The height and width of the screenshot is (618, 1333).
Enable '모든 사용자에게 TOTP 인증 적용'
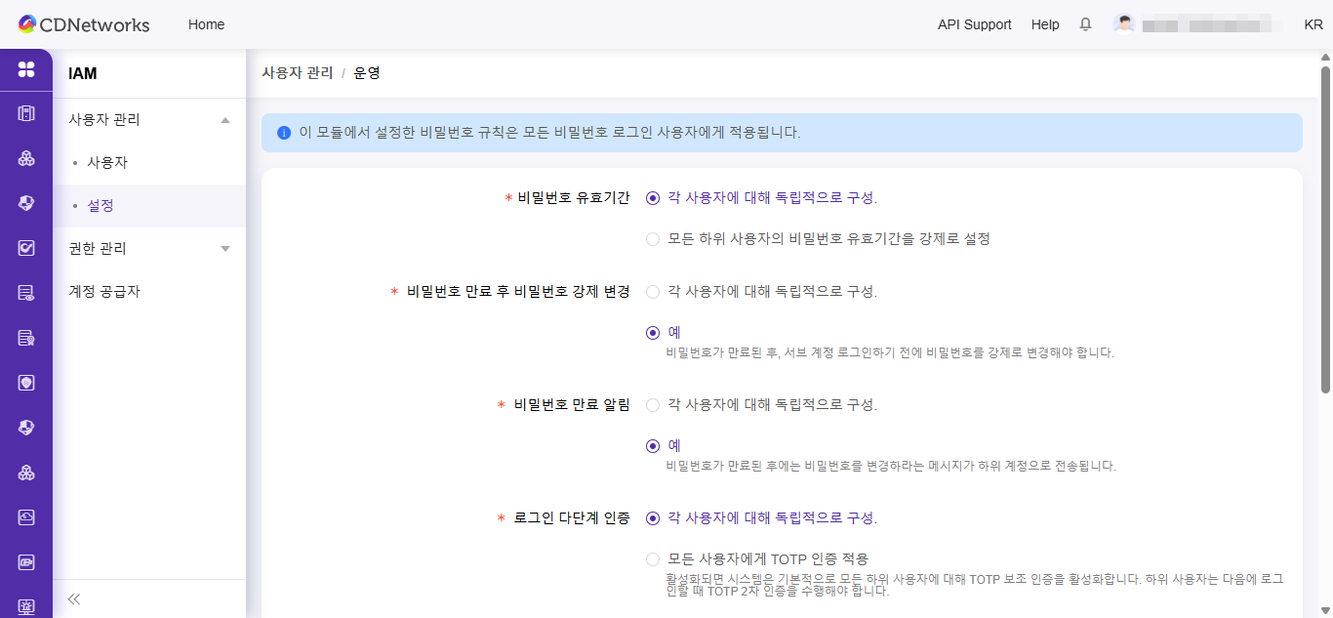point(652,558)
